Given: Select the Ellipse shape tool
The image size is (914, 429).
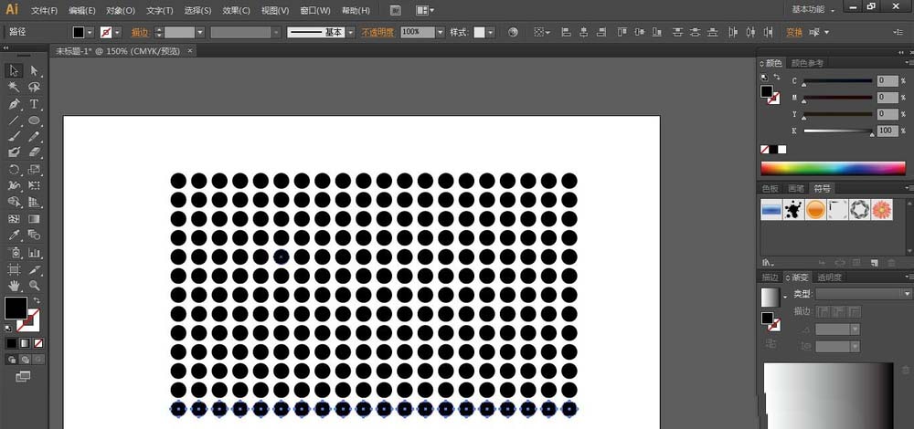Looking at the screenshot, I should [x=35, y=120].
